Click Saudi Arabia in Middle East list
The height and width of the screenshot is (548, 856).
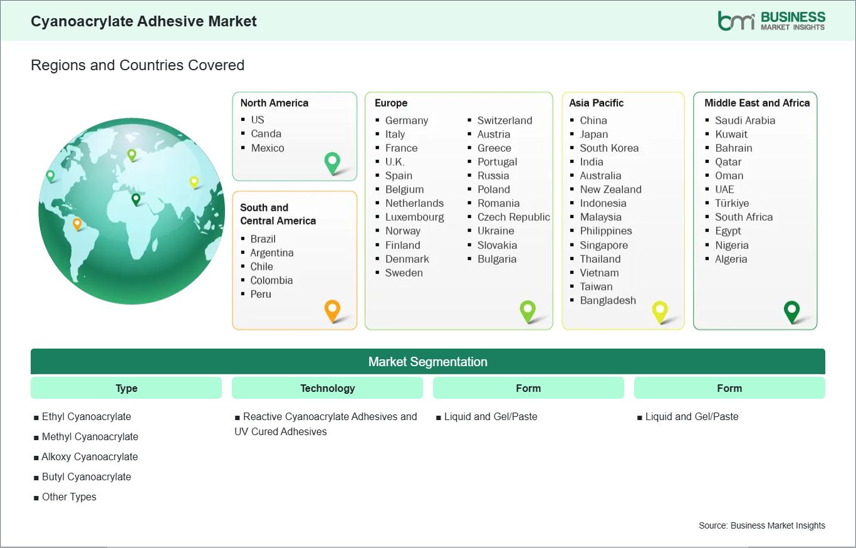coord(744,120)
